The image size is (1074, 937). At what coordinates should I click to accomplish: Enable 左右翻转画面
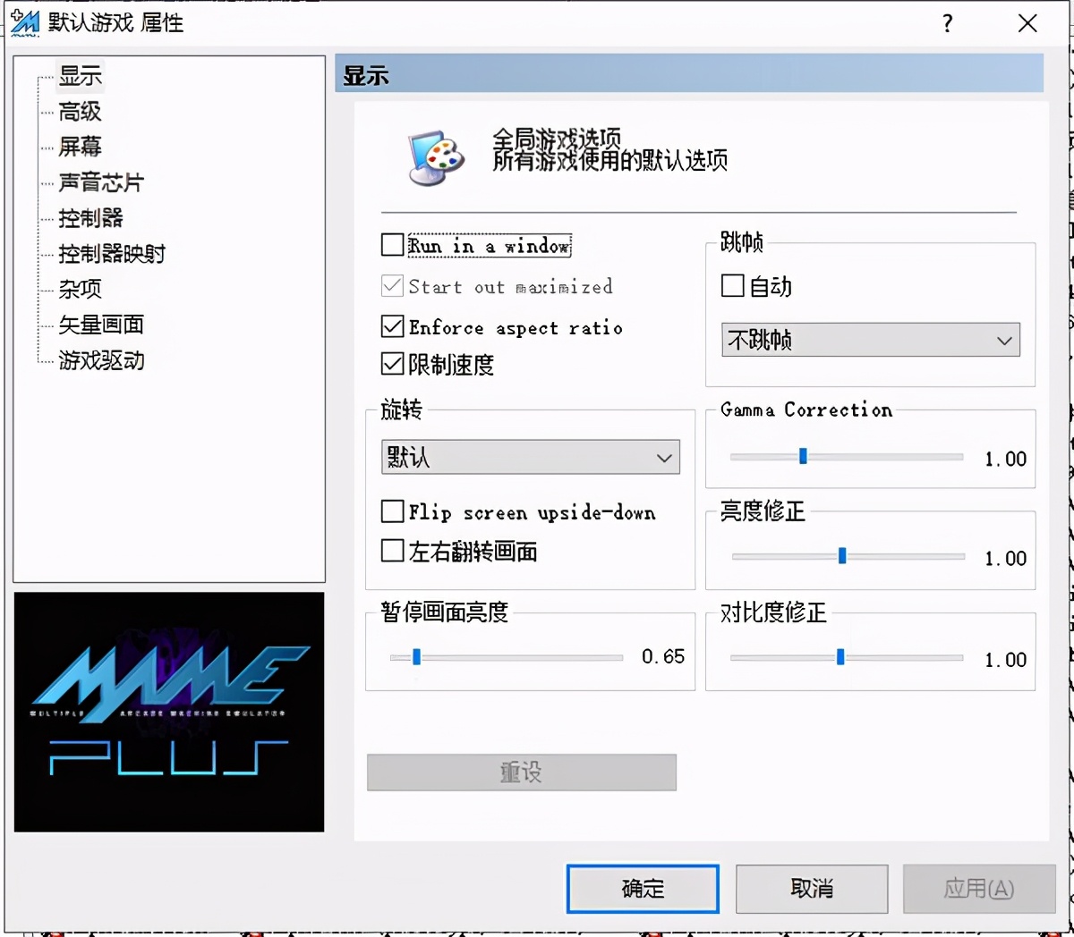pos(391,551)
